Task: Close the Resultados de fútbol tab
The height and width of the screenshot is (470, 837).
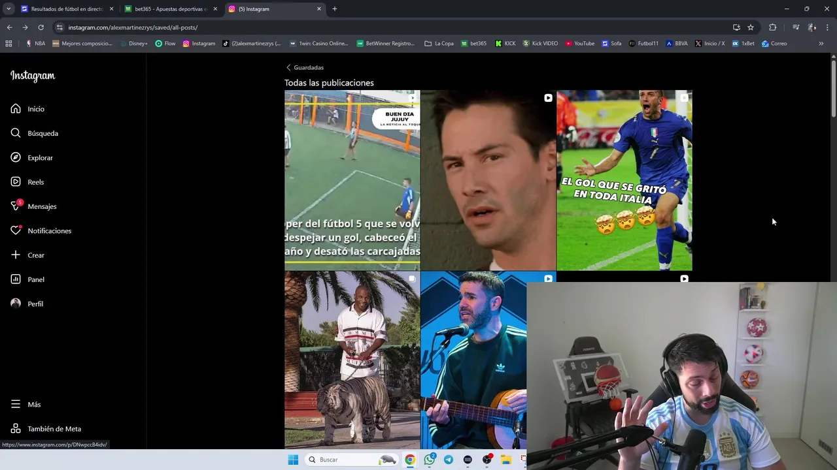Action: click(111, 9)
